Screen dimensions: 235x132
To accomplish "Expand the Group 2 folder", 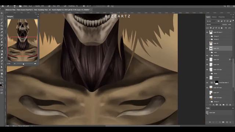I will click(x=210, y=39).
